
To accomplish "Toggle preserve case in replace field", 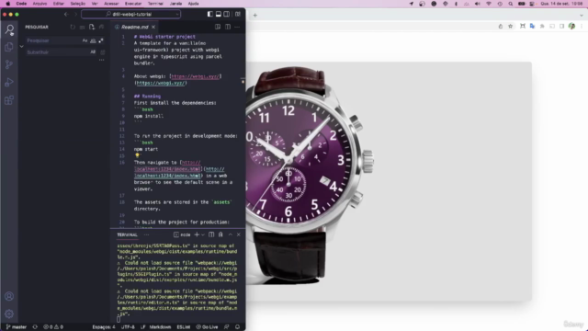I will (93, 52).
